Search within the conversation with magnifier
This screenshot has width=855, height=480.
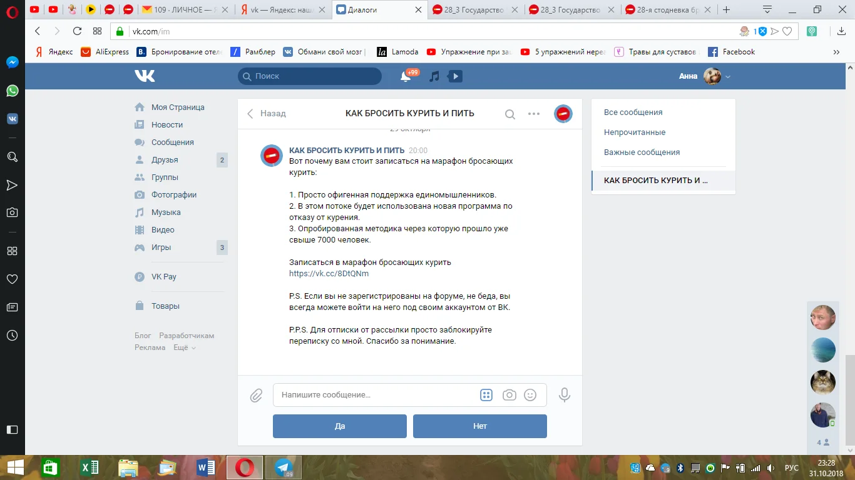(x=510, y=114)
